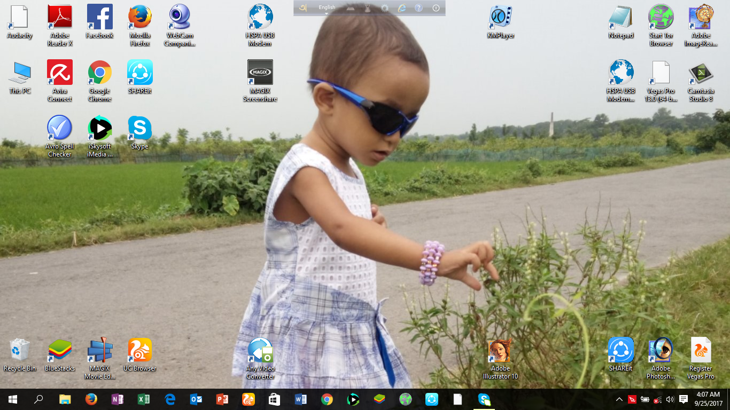
Task: Launch Word from the taskbar
Action: 301,399
